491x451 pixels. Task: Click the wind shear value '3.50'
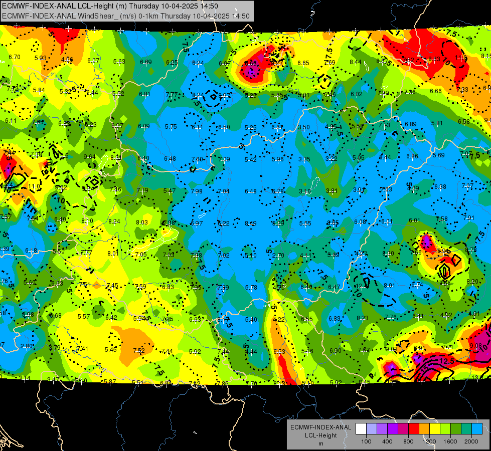point(304,127)
